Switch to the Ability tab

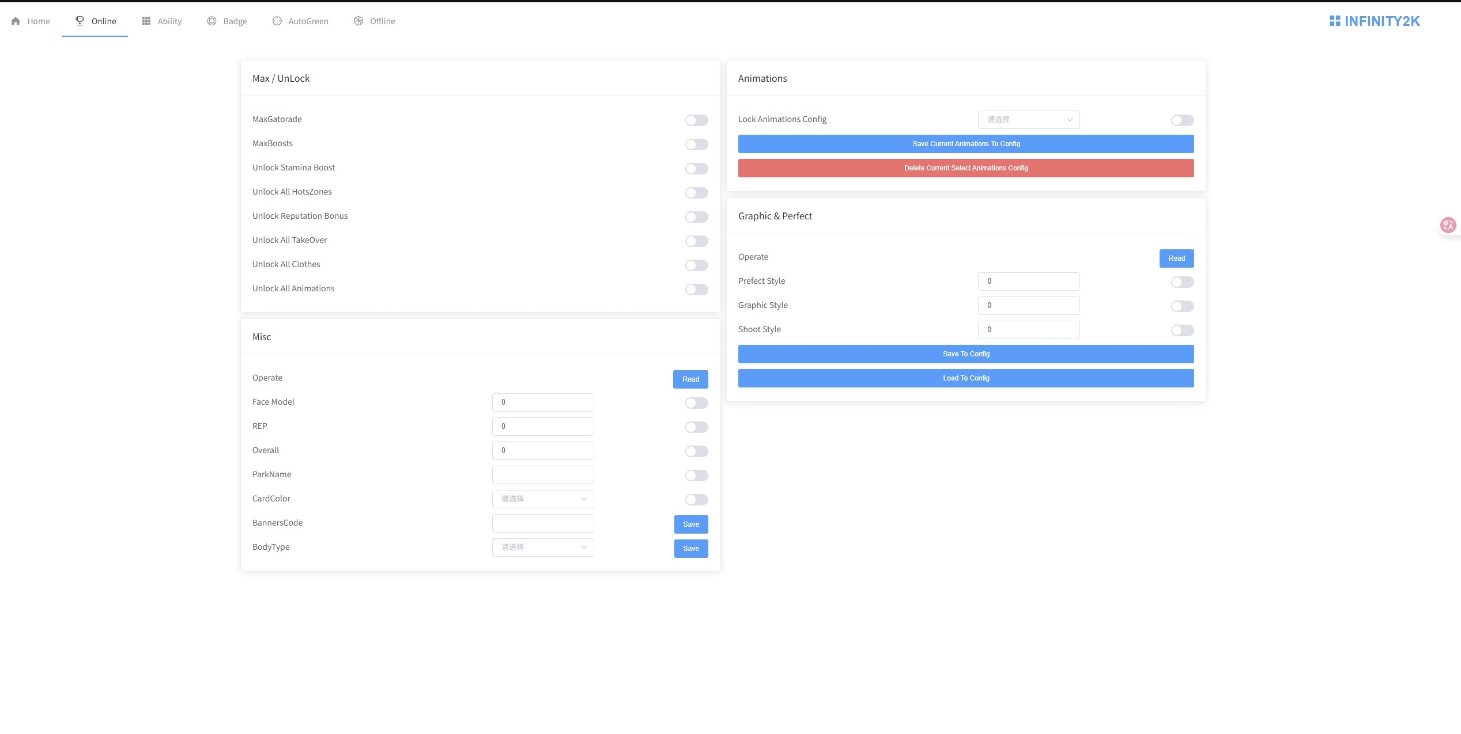point(169,21)
